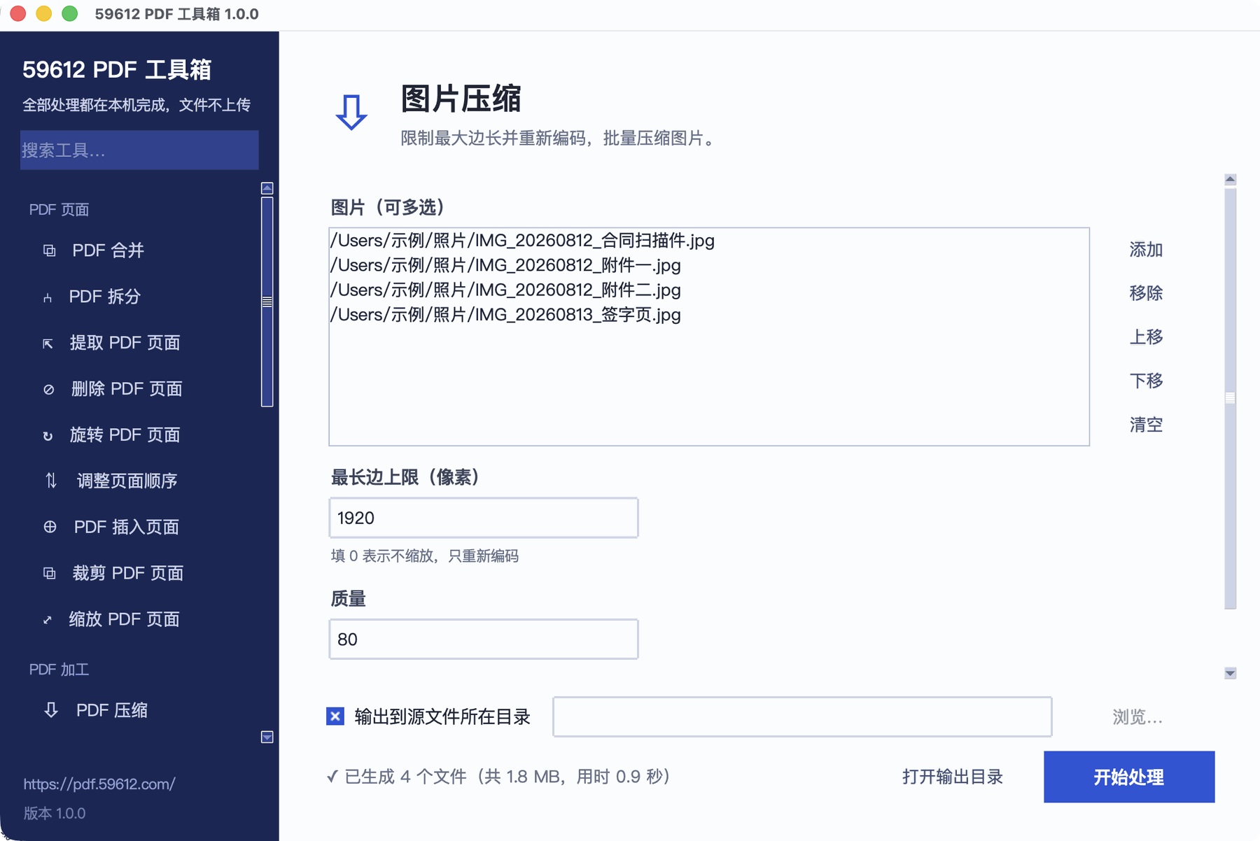Focus the 搜索工具 search field
The image size is (1260, 841).
139,150
